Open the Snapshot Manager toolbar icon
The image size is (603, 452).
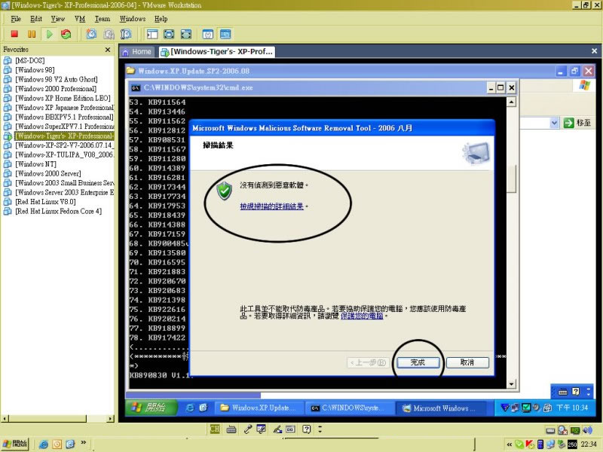[x=126, y=34]
